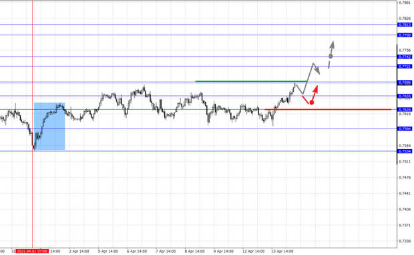Click the 7 Apr 14:00 time label
Screen dimensions: 414x255
pyautogui.click(x=166, y=251)
